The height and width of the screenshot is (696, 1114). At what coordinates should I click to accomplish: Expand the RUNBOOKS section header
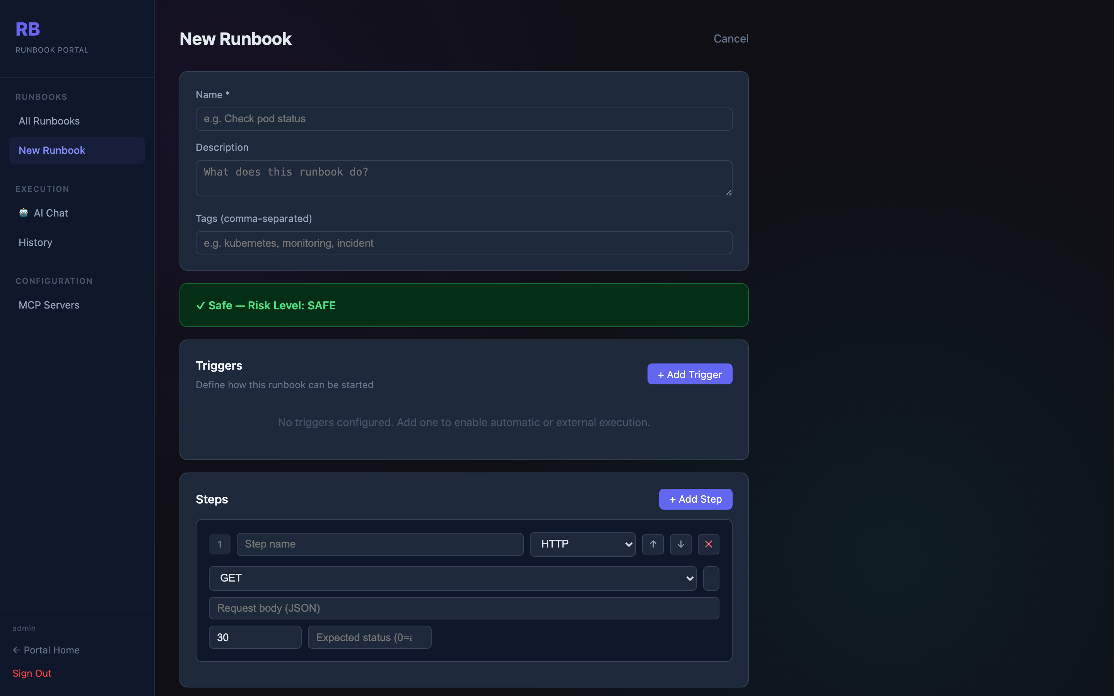pyautogui.click(x=41, y=97)
